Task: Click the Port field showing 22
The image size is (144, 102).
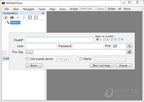Action: pyautogui.click(x=119, y=46)
